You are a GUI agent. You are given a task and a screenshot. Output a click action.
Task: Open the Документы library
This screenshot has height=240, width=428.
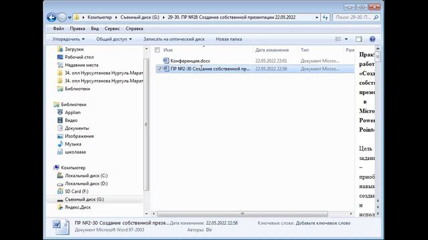[x=76, y=128]
